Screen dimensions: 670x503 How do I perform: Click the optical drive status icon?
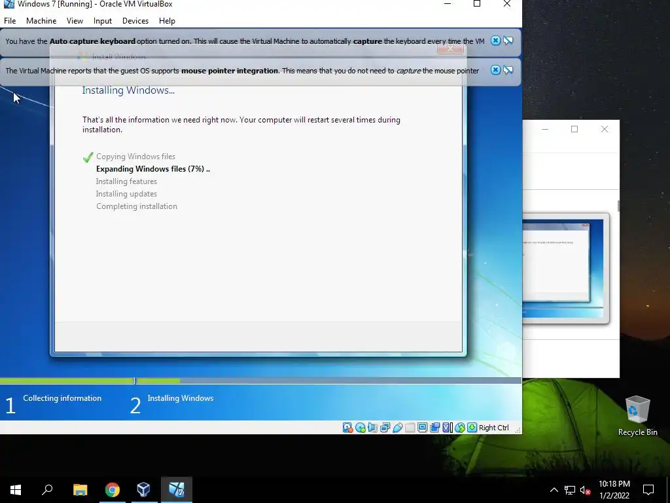coord(361,428)
